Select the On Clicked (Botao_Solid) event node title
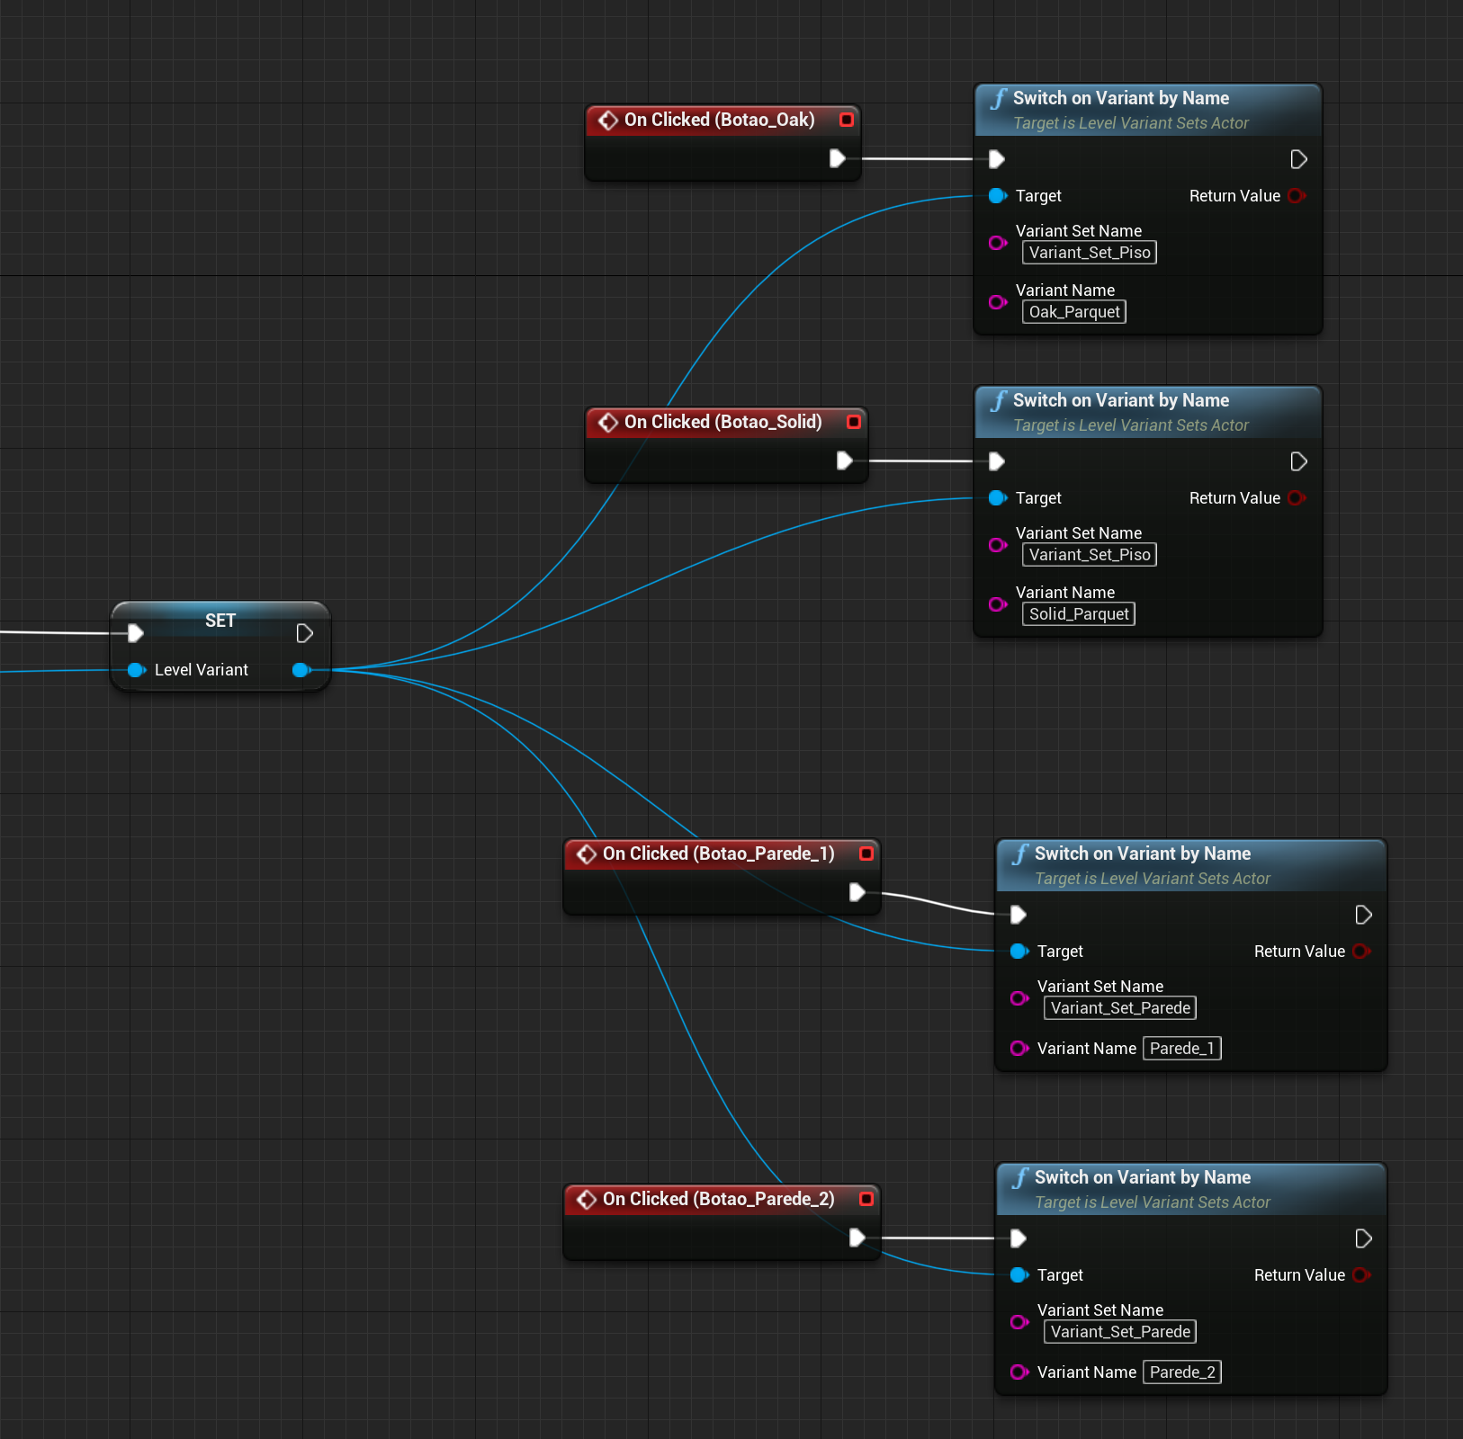1463x1439 pixels. point(723,422)
